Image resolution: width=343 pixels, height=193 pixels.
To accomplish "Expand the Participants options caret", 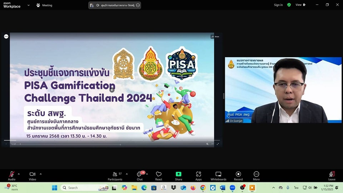I will (127, 174).
